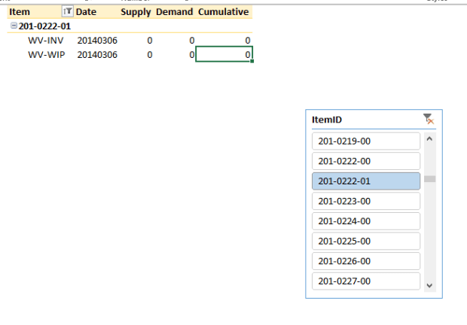Select the Demand cell for WV-WIP

tap(176, 54)
